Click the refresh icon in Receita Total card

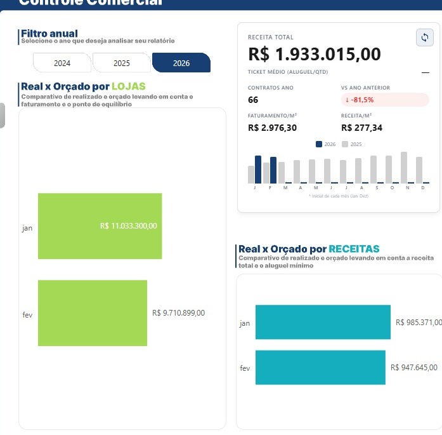[x=424, y=37]
